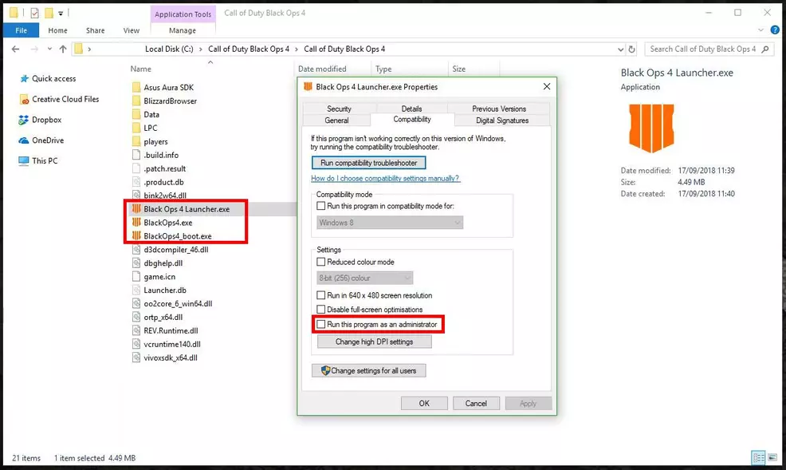The height and width of the screenshot is (470, 786).
Task: Click the Creative Cloud Files icon
Action: click(23, 100)
